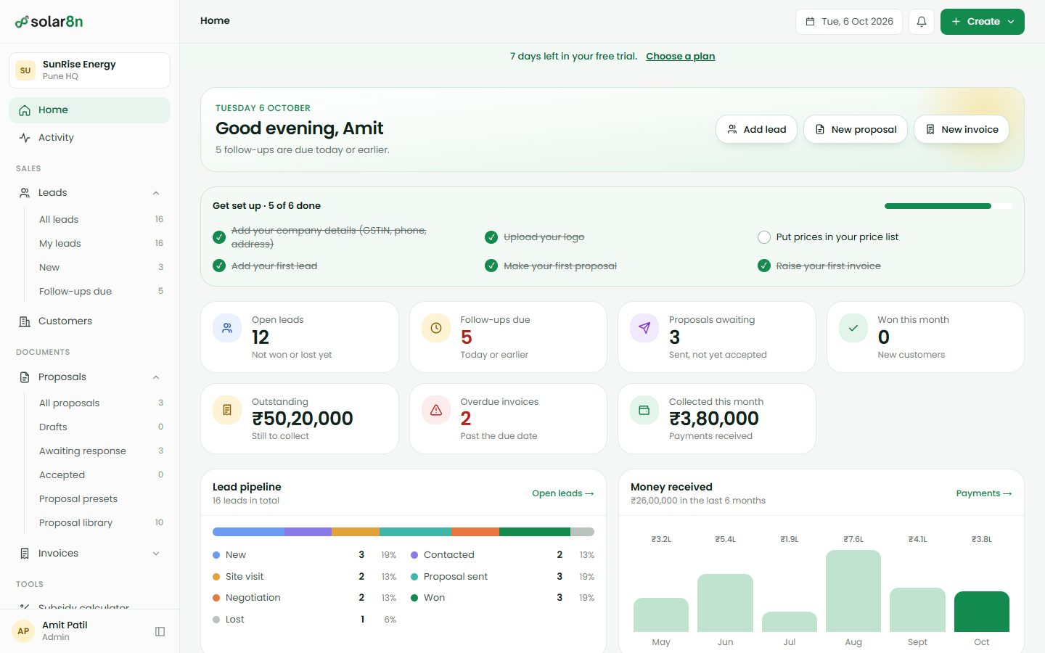Click the Home house icon in sidebar
This screenshot has height=653, width=1045.
click(25, 110)
